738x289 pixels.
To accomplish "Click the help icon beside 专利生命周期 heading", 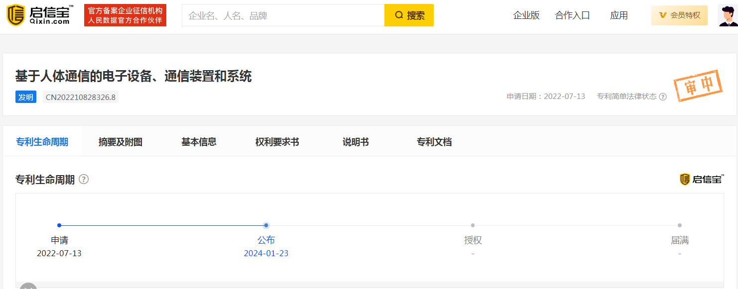I will 84,179.
